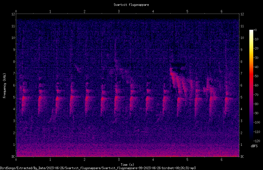Click the 'Time (s)' axis label

[127, 165]
